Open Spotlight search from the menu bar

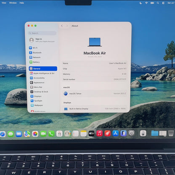point(158,3)
